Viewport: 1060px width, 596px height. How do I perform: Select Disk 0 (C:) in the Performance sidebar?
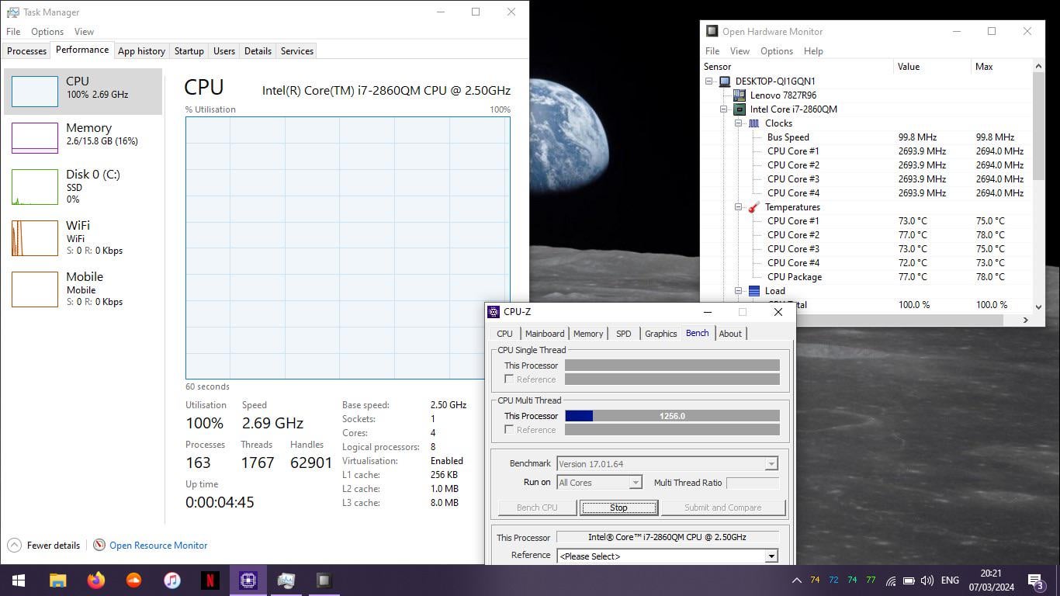tap(83, 187)
